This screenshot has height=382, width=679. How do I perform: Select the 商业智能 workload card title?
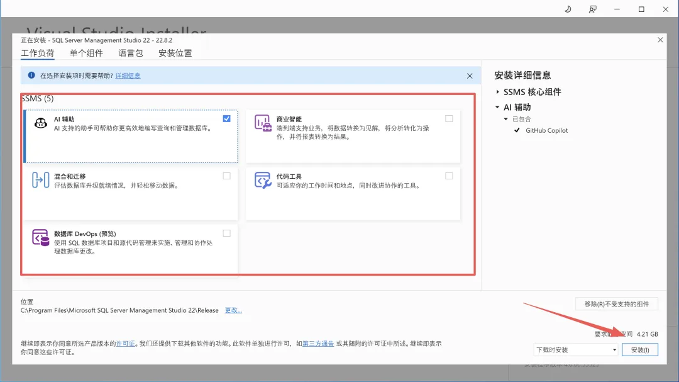289,119
